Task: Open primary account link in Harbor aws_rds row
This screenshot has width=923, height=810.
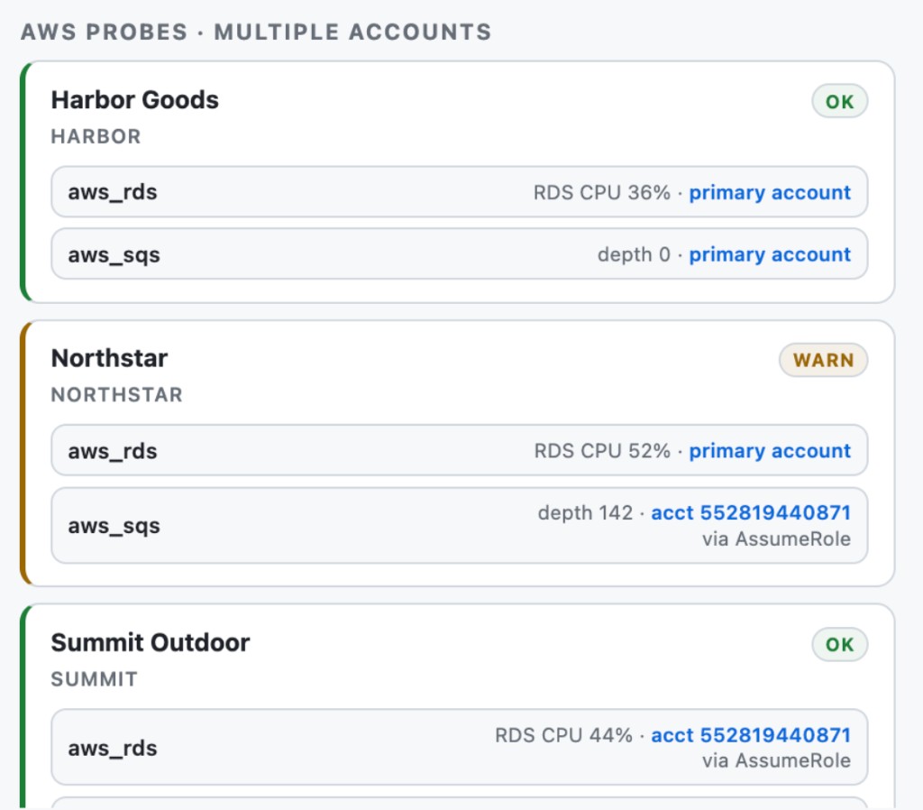Action: (770, 193)
